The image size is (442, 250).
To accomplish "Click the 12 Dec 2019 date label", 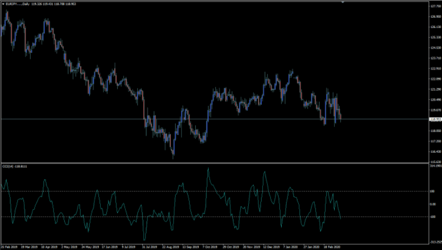I will click(271, 247).
